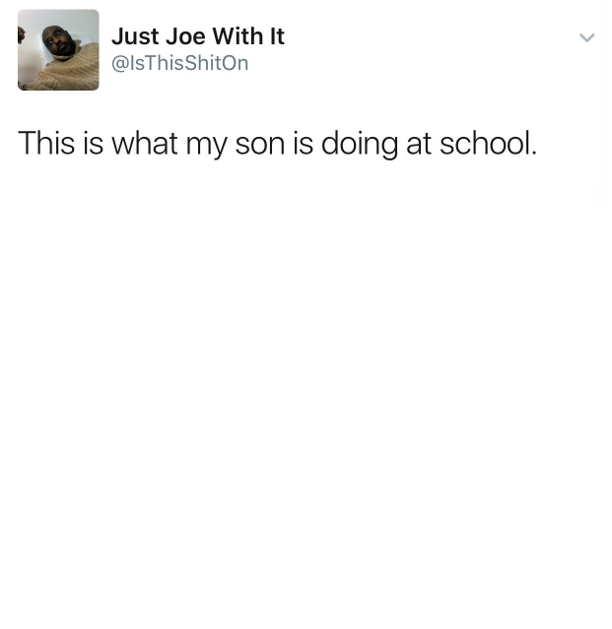Viewport: 612px width, 629px height.
Task: Open the tweet dropdown caret menu
Action: pyautogui.click(x=586, y=37)
